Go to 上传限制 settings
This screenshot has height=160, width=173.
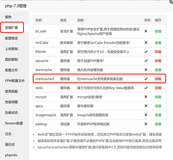[11, 49]
